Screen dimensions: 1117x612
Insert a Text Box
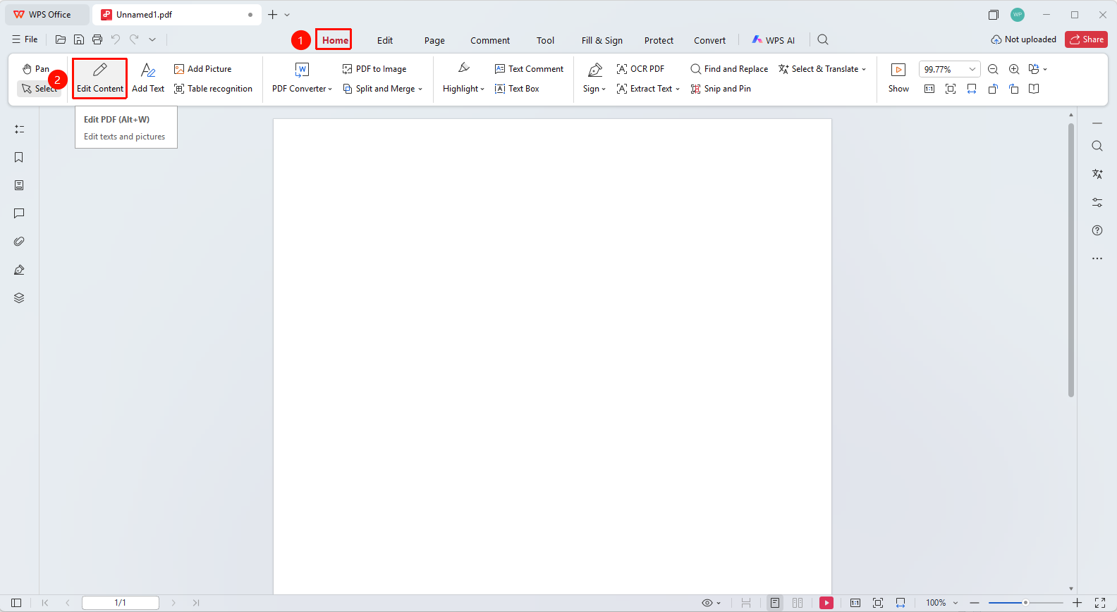[517, 89]
